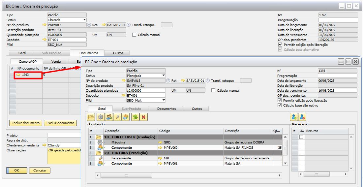Screen dimensions: 363x187
Task: Click the Excluir documento button
Action: coord(60,123)
